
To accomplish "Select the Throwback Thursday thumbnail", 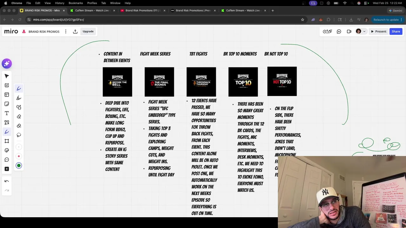I will coord(201,82).
